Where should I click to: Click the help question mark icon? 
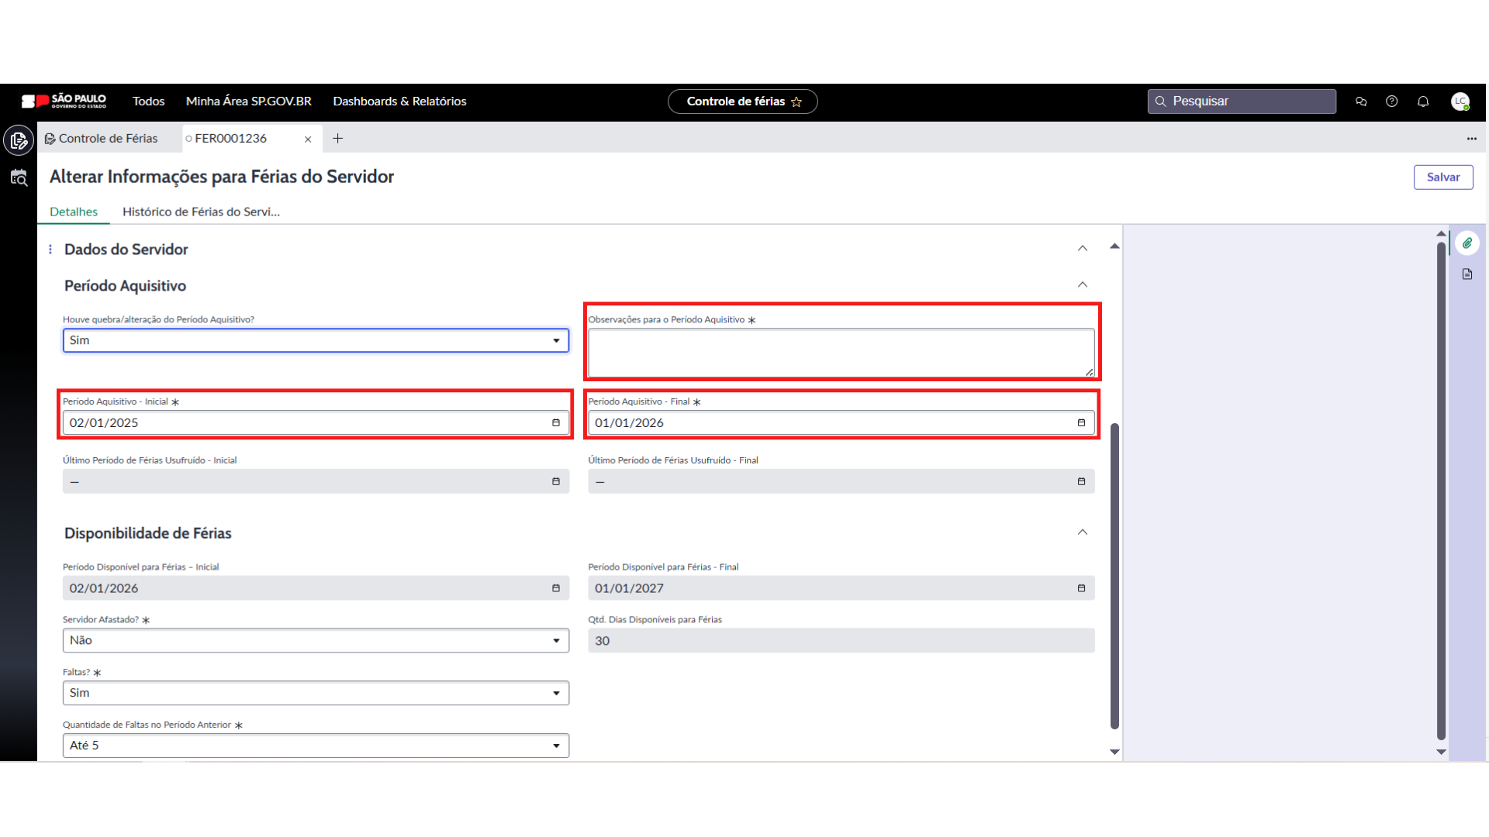click(1392, 102)
